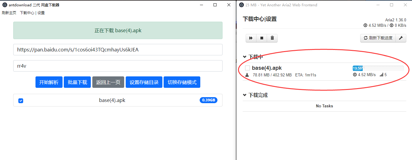The height and width of the screenshot is (160, 412).
Task: Click the 19.56% download progress bar
Action: click(378, 68)
